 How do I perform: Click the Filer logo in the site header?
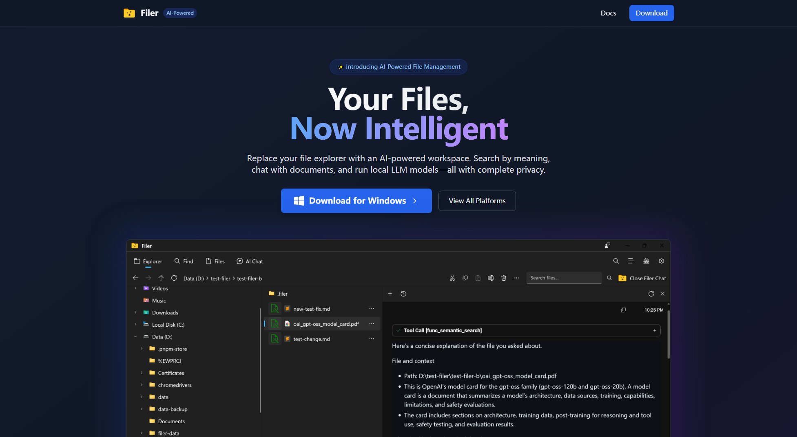[x=141, y=13]
